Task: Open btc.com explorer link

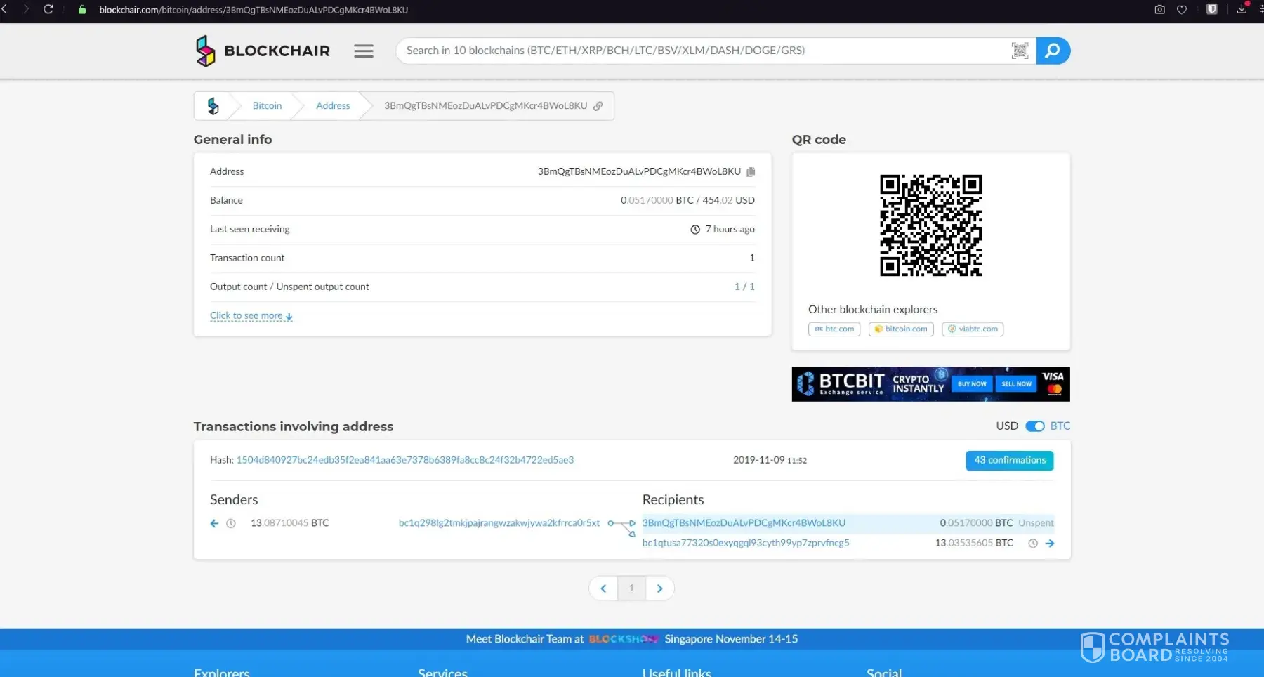Action: pos(834,329)
